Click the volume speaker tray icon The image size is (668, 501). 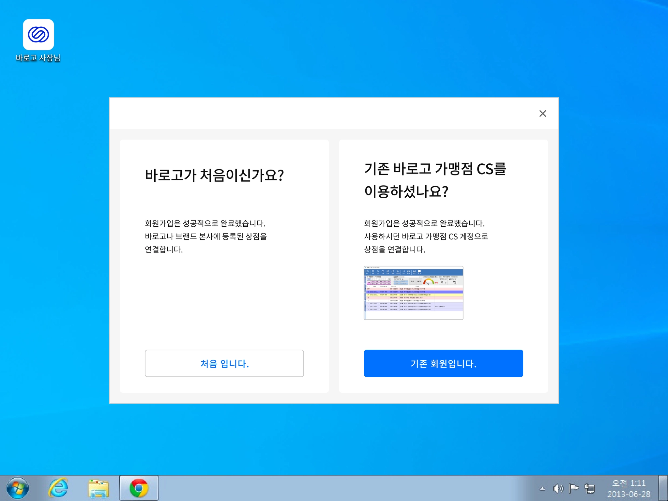click(558, 489)
